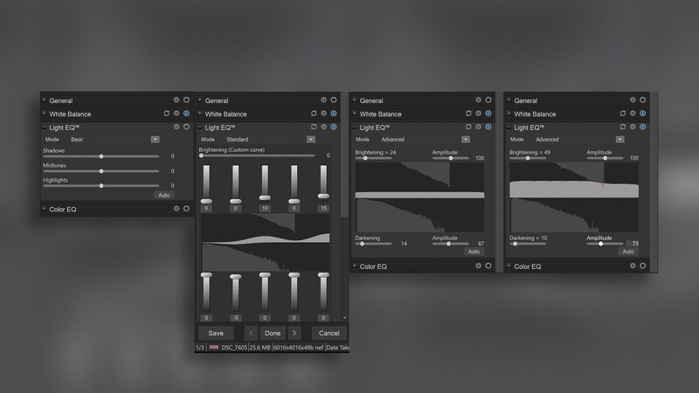Image resolution: width=699 pixels, height=393 pixels.
Task: Open Light EQ gear in Brightening = 49 panel
Action: (x=633, y=127)
